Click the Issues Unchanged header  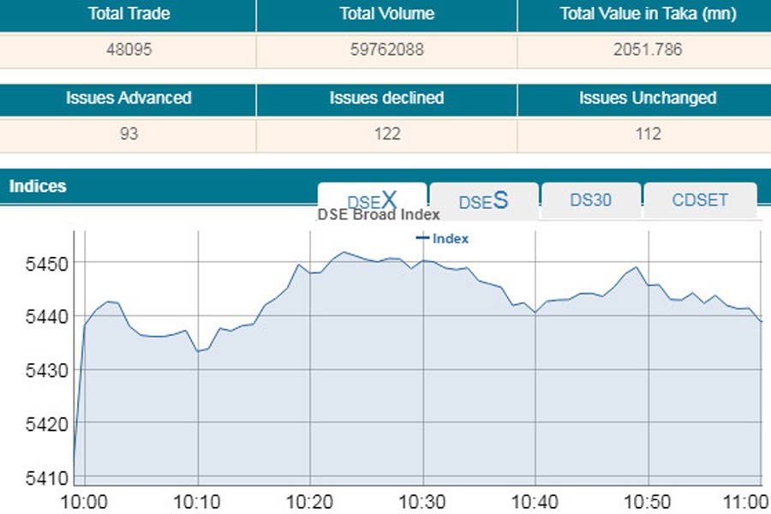(647, 98)
